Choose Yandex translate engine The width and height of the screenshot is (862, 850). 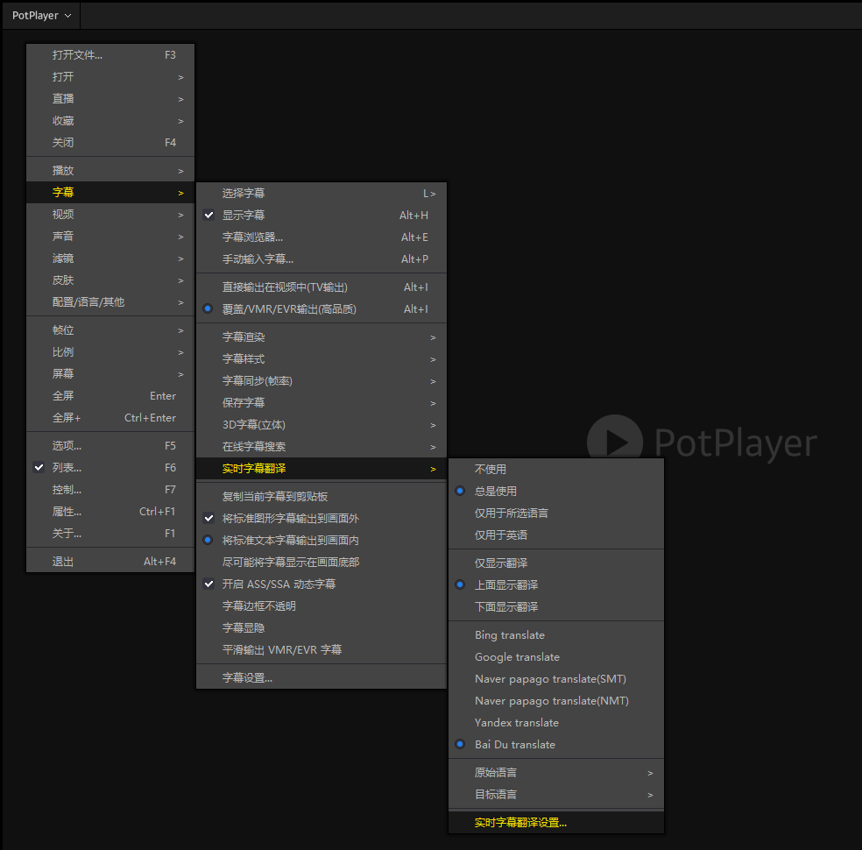[556, 723]
